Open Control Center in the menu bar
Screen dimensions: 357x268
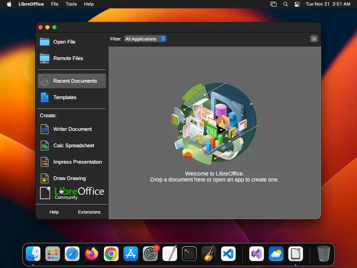pos(297,4)
